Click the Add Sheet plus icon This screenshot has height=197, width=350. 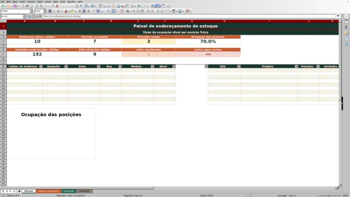pos(19,191)
